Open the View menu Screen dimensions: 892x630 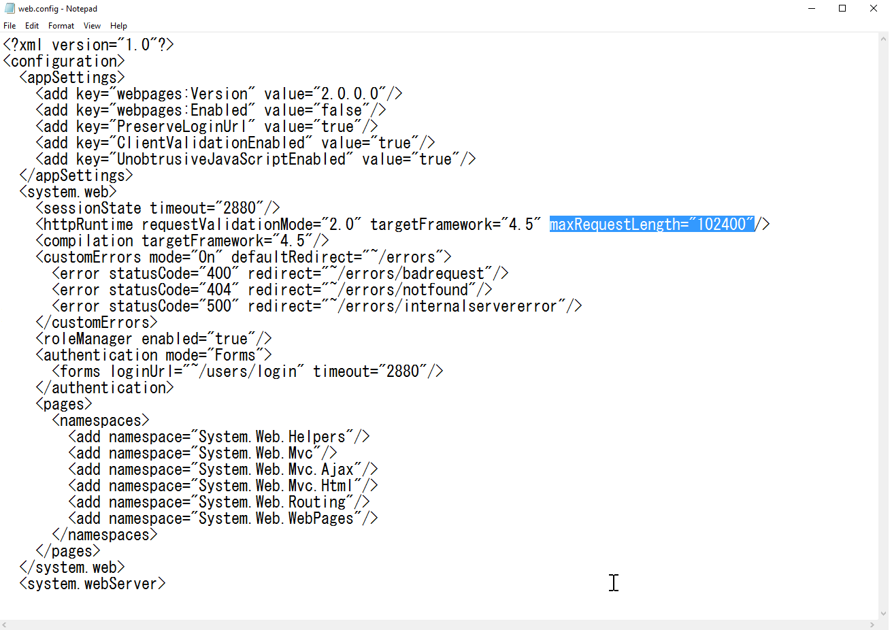[92, 26]
